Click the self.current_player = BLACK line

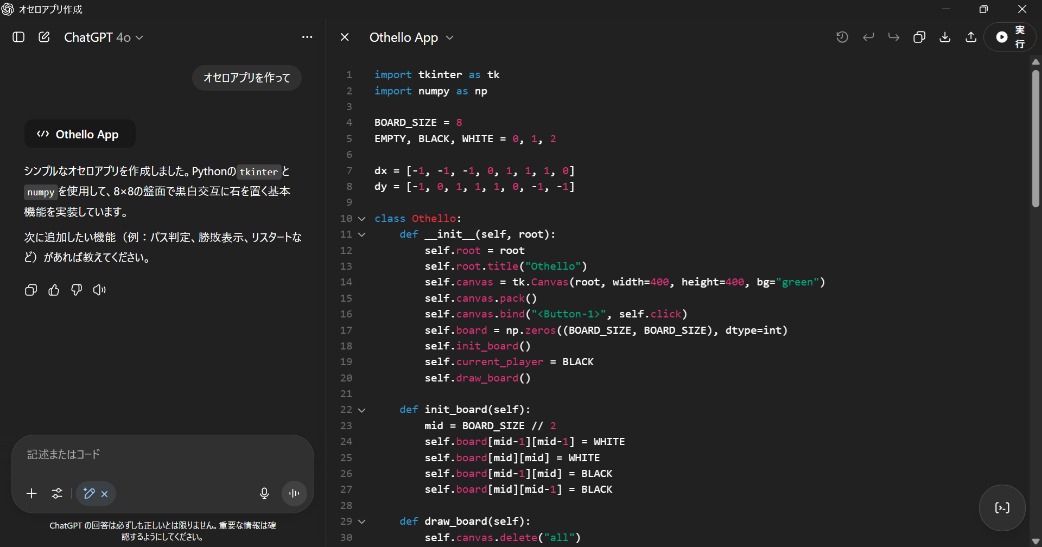tap(509, 362)
